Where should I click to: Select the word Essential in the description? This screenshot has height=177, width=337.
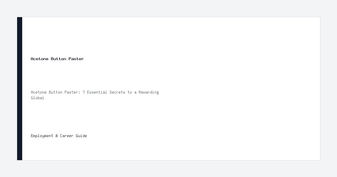click(97, 92)
